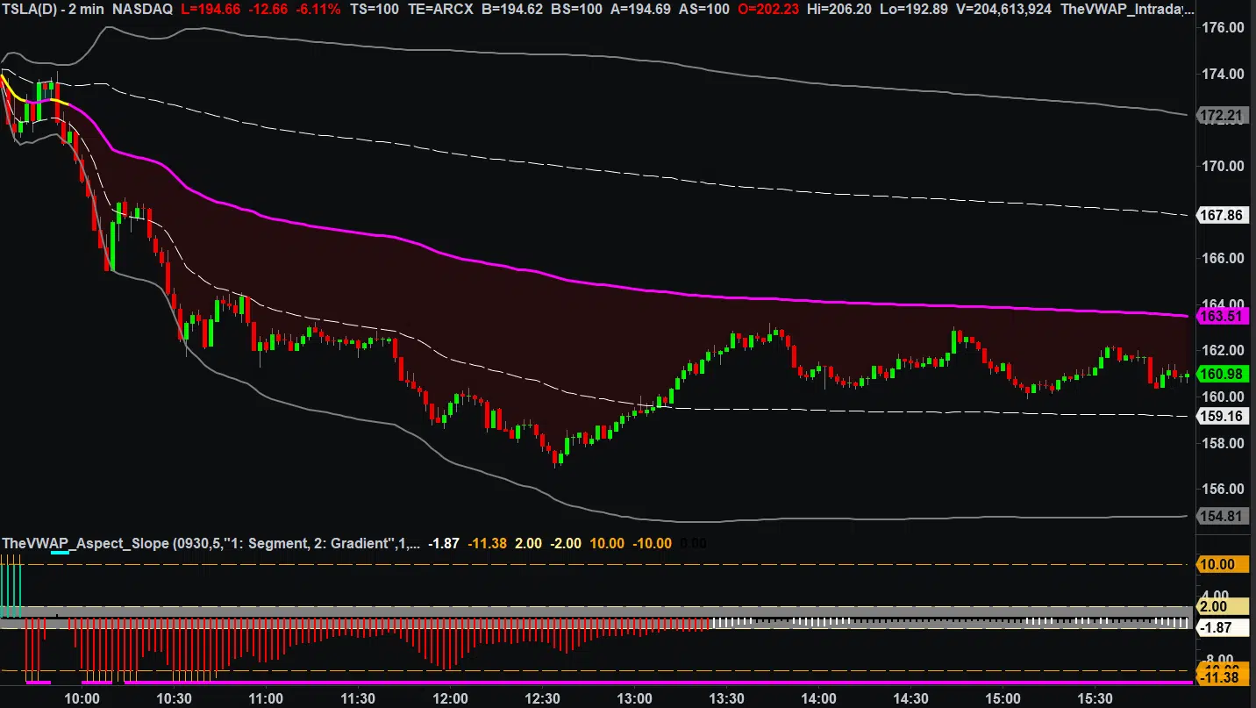Click the 10:30 time axis label
1256x708 pixels.
point(174,698)
